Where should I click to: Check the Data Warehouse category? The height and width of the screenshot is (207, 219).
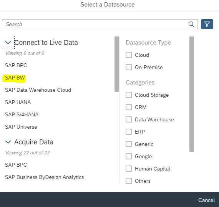(128, 119)
